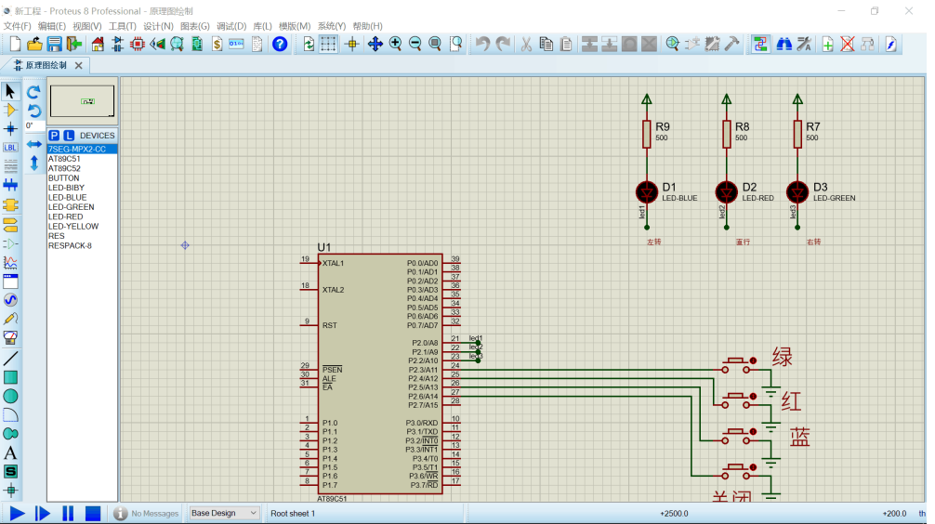Screen dimensions: 935x524
Task: Select the Graph Mode tool
Action: point(10,262)
